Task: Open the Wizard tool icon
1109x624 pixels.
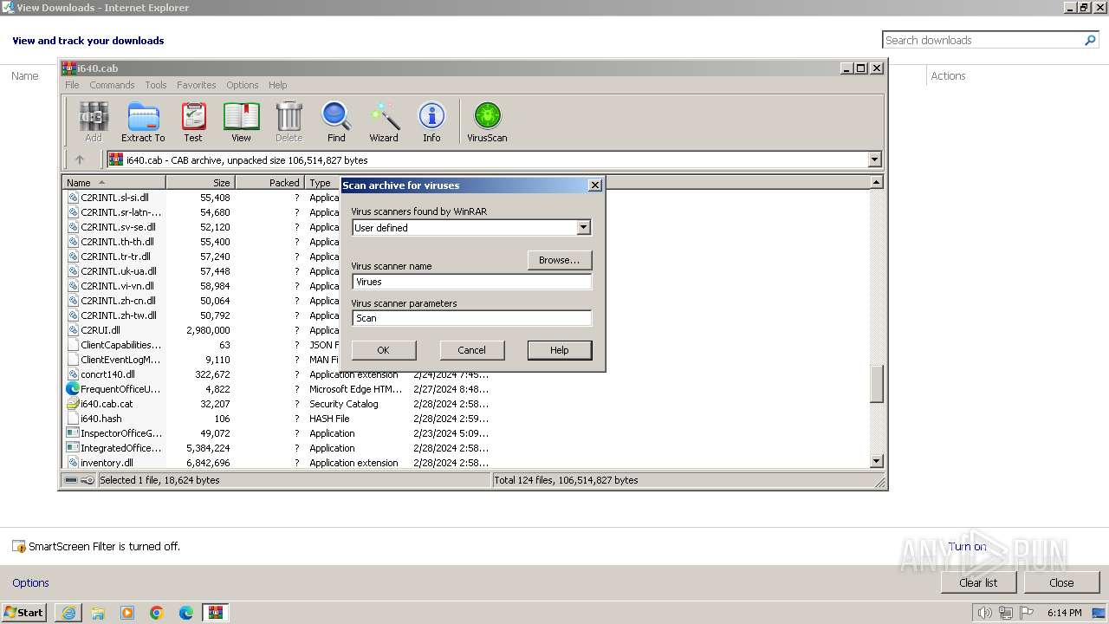Action: tap(384, 121)
